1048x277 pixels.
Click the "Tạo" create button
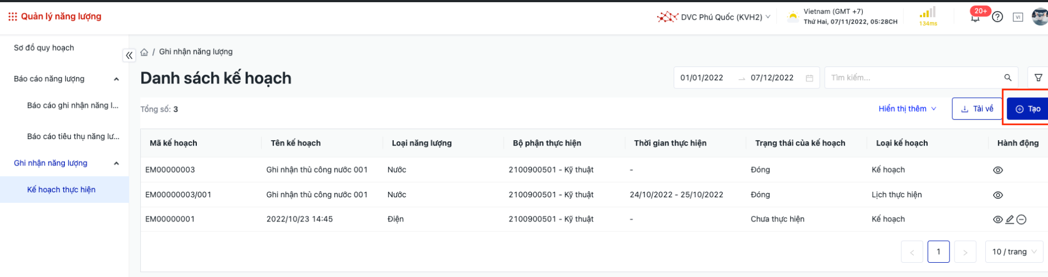click(x=1027, y=109)
